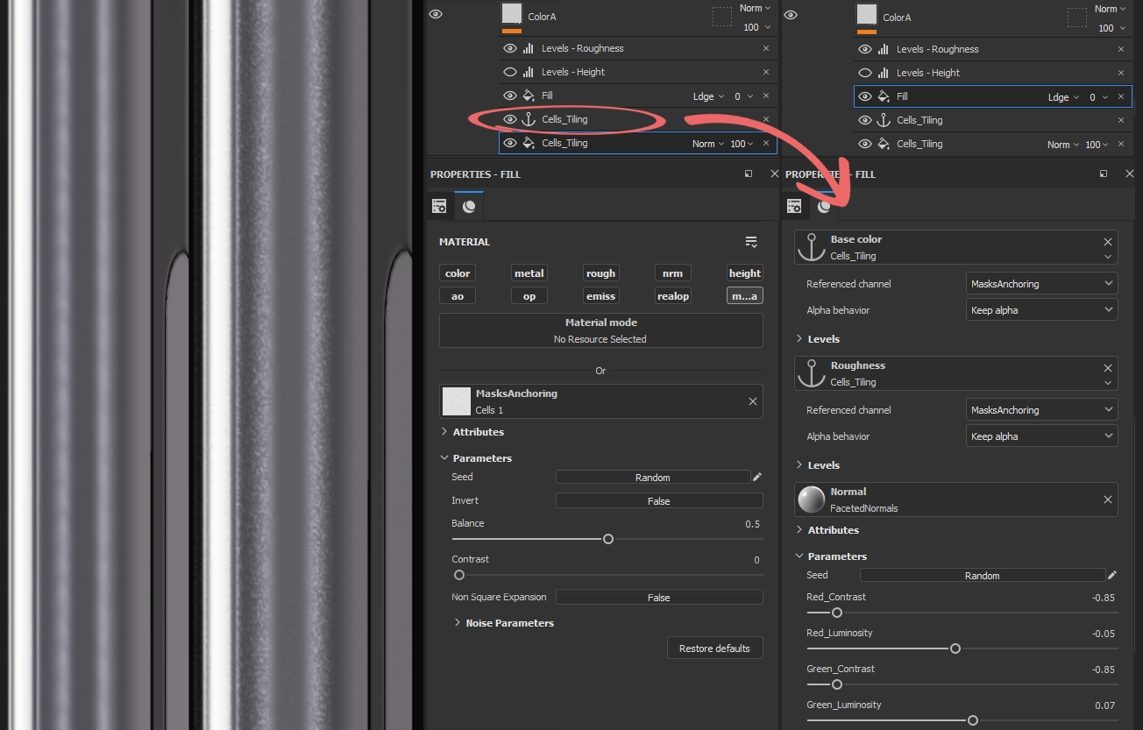Open MATERIAL options menu icon in left properties

pyautogui.click(x=751, y=242)
